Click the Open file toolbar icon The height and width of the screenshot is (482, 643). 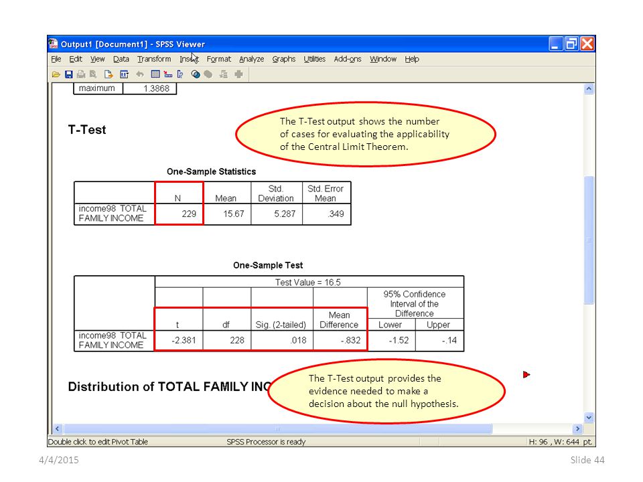click(x=56, y=74)
